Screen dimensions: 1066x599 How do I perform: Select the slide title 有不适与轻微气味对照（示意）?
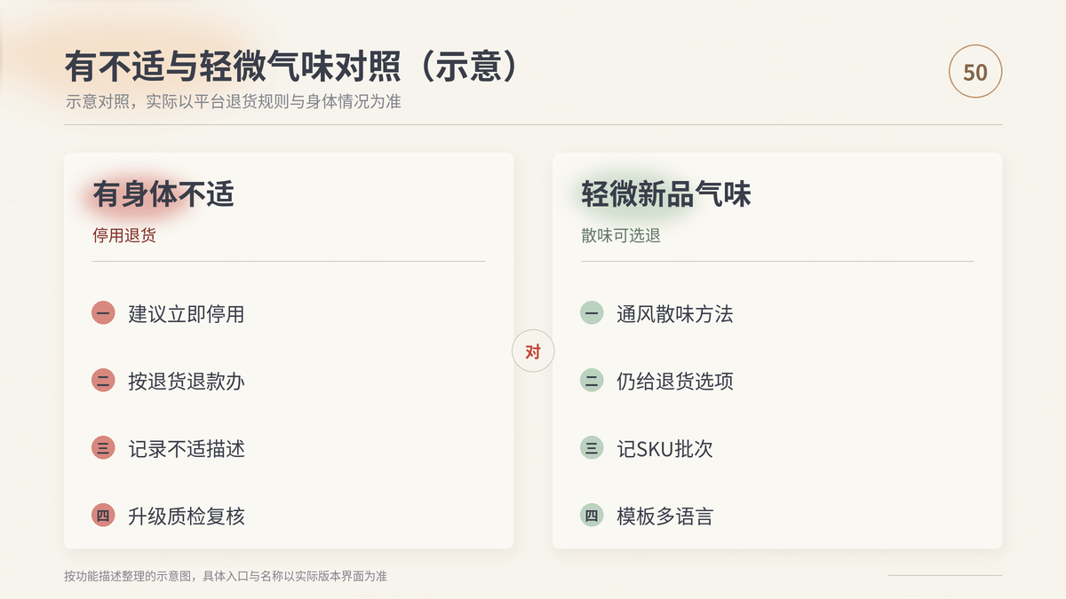[292, 67]
